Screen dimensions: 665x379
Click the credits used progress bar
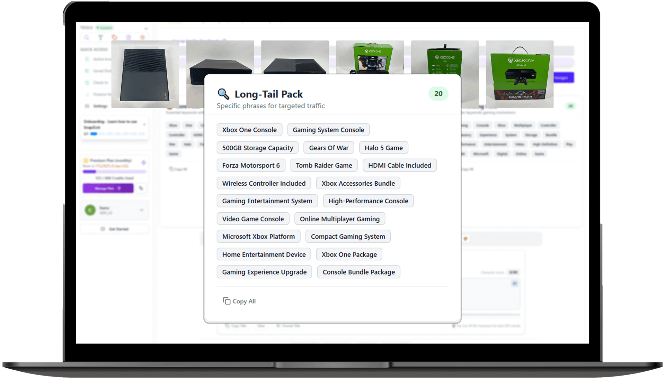[114, 172]
